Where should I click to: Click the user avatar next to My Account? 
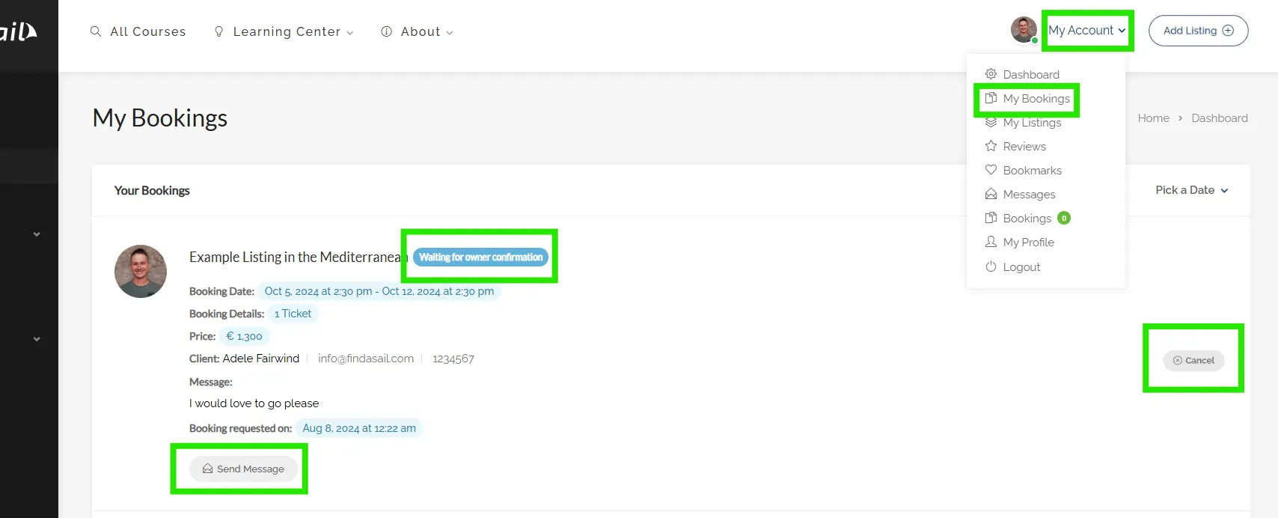1024,30
